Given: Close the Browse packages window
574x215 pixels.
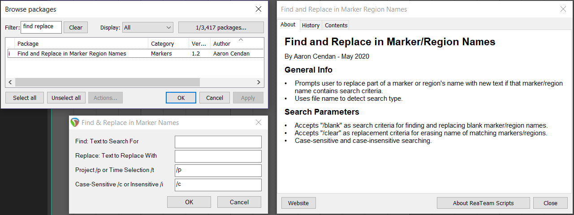Looking at the screenshot, I should pos(259,9).
